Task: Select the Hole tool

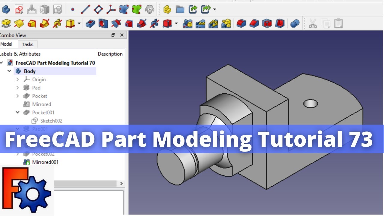Action: point(103,23)
